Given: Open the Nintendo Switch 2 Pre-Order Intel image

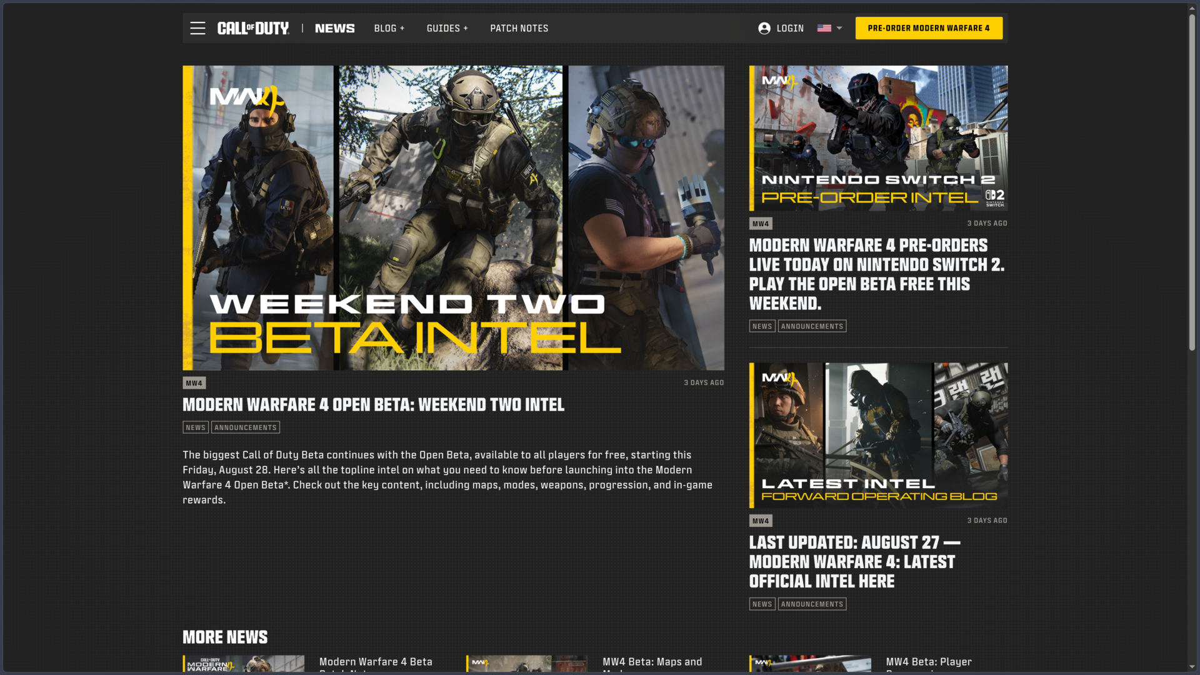Looking at the screenshot, I should 878,138.
